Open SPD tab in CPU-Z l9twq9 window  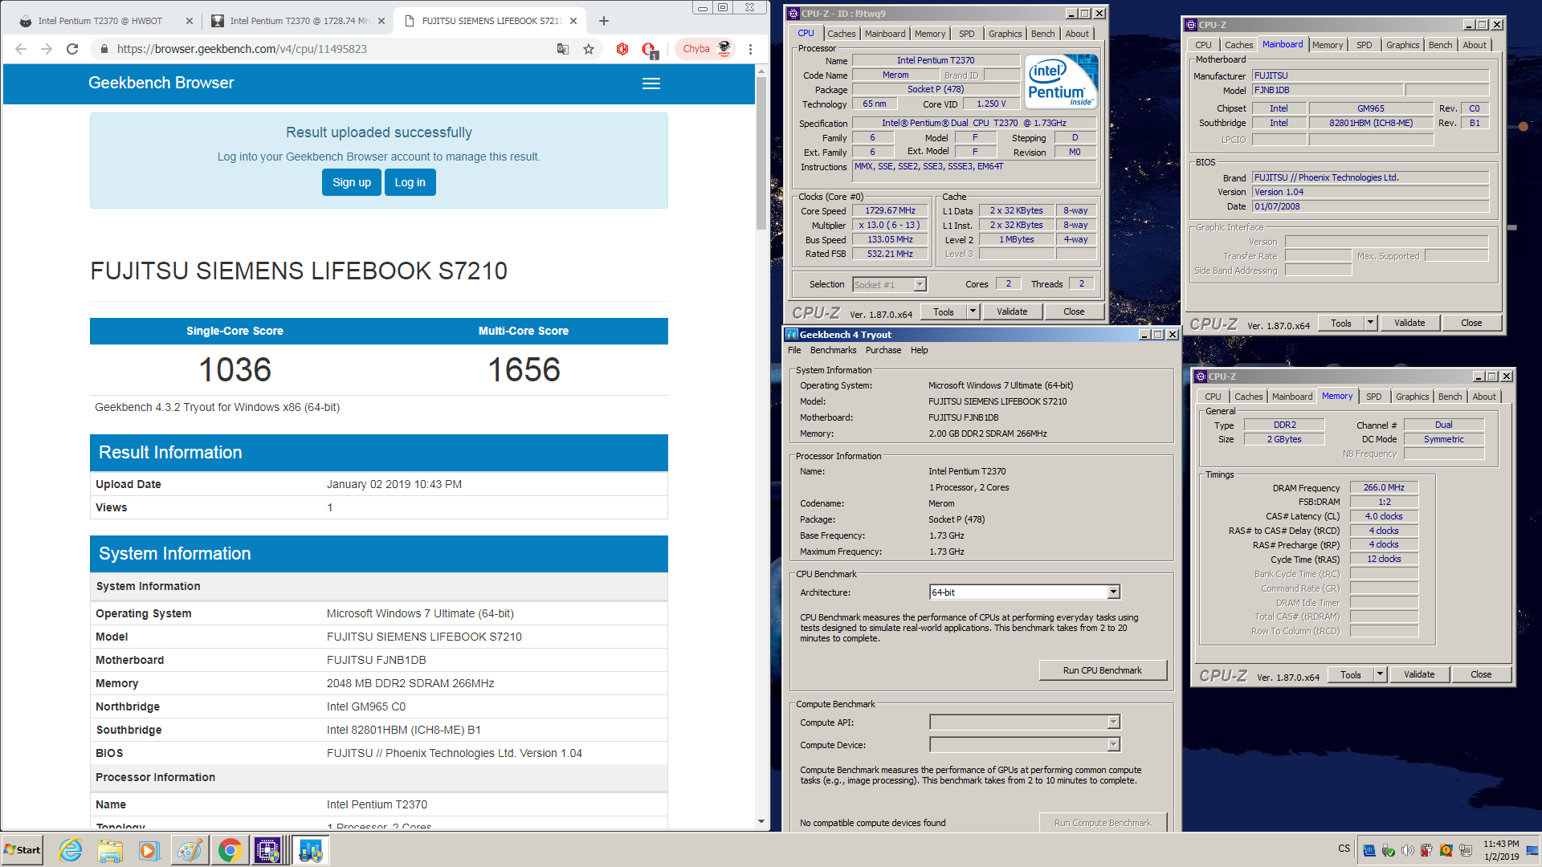pos(967,34)
